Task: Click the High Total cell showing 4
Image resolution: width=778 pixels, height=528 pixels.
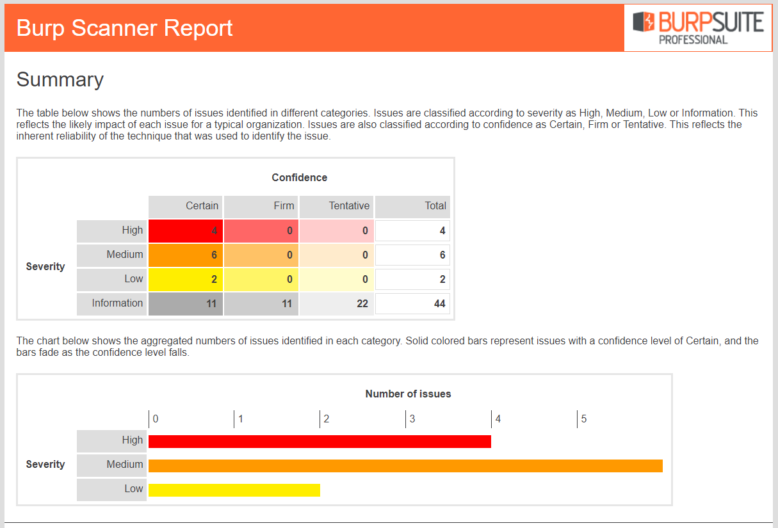Action: [x=412, y=231]
